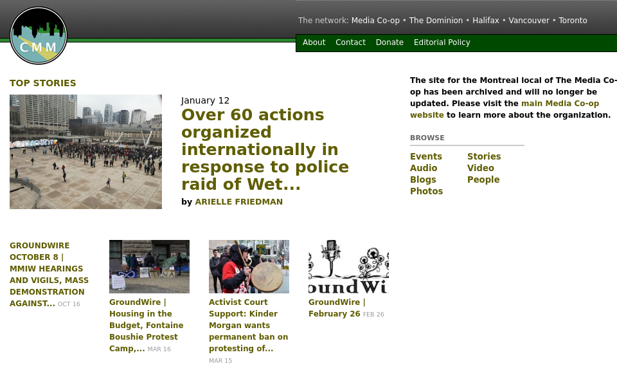Visit The Dominion network link
This screenshot has height=386, width=617.
point(436,21)
